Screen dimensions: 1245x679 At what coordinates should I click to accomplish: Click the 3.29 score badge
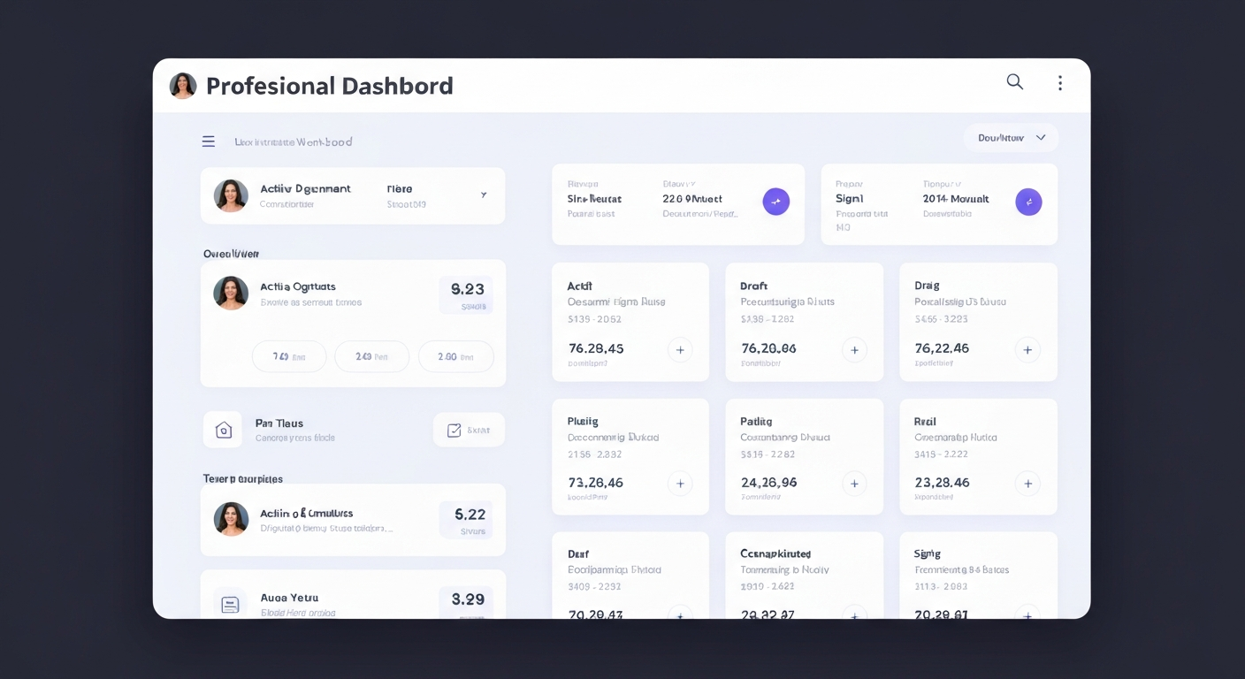click(x=468, y=602)
